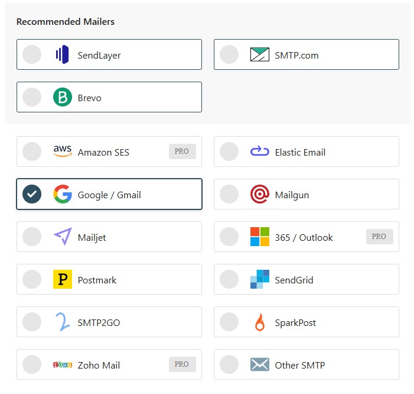Click the Google G logo

(x=63, y=194)
